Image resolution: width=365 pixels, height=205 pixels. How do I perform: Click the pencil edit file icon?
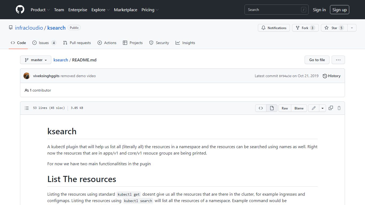pyautogui.click(x=314, y=108)
